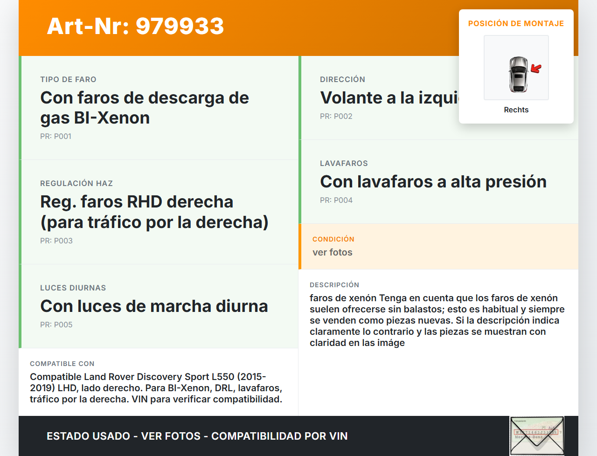Click the Land Rover Discovery Sport compatibility text

(156, 388)
